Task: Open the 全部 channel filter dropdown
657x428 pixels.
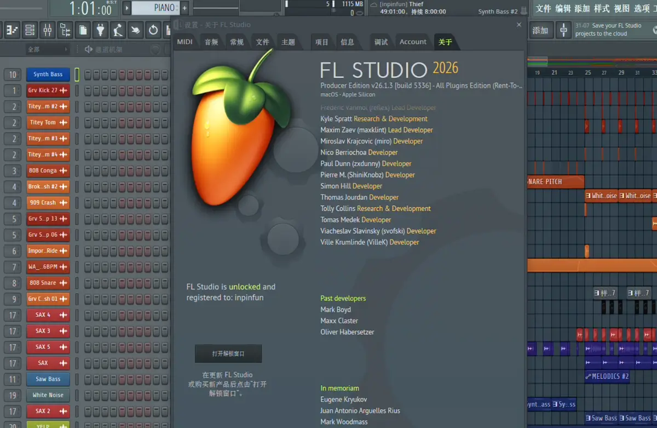Action: tap(48, 49)
